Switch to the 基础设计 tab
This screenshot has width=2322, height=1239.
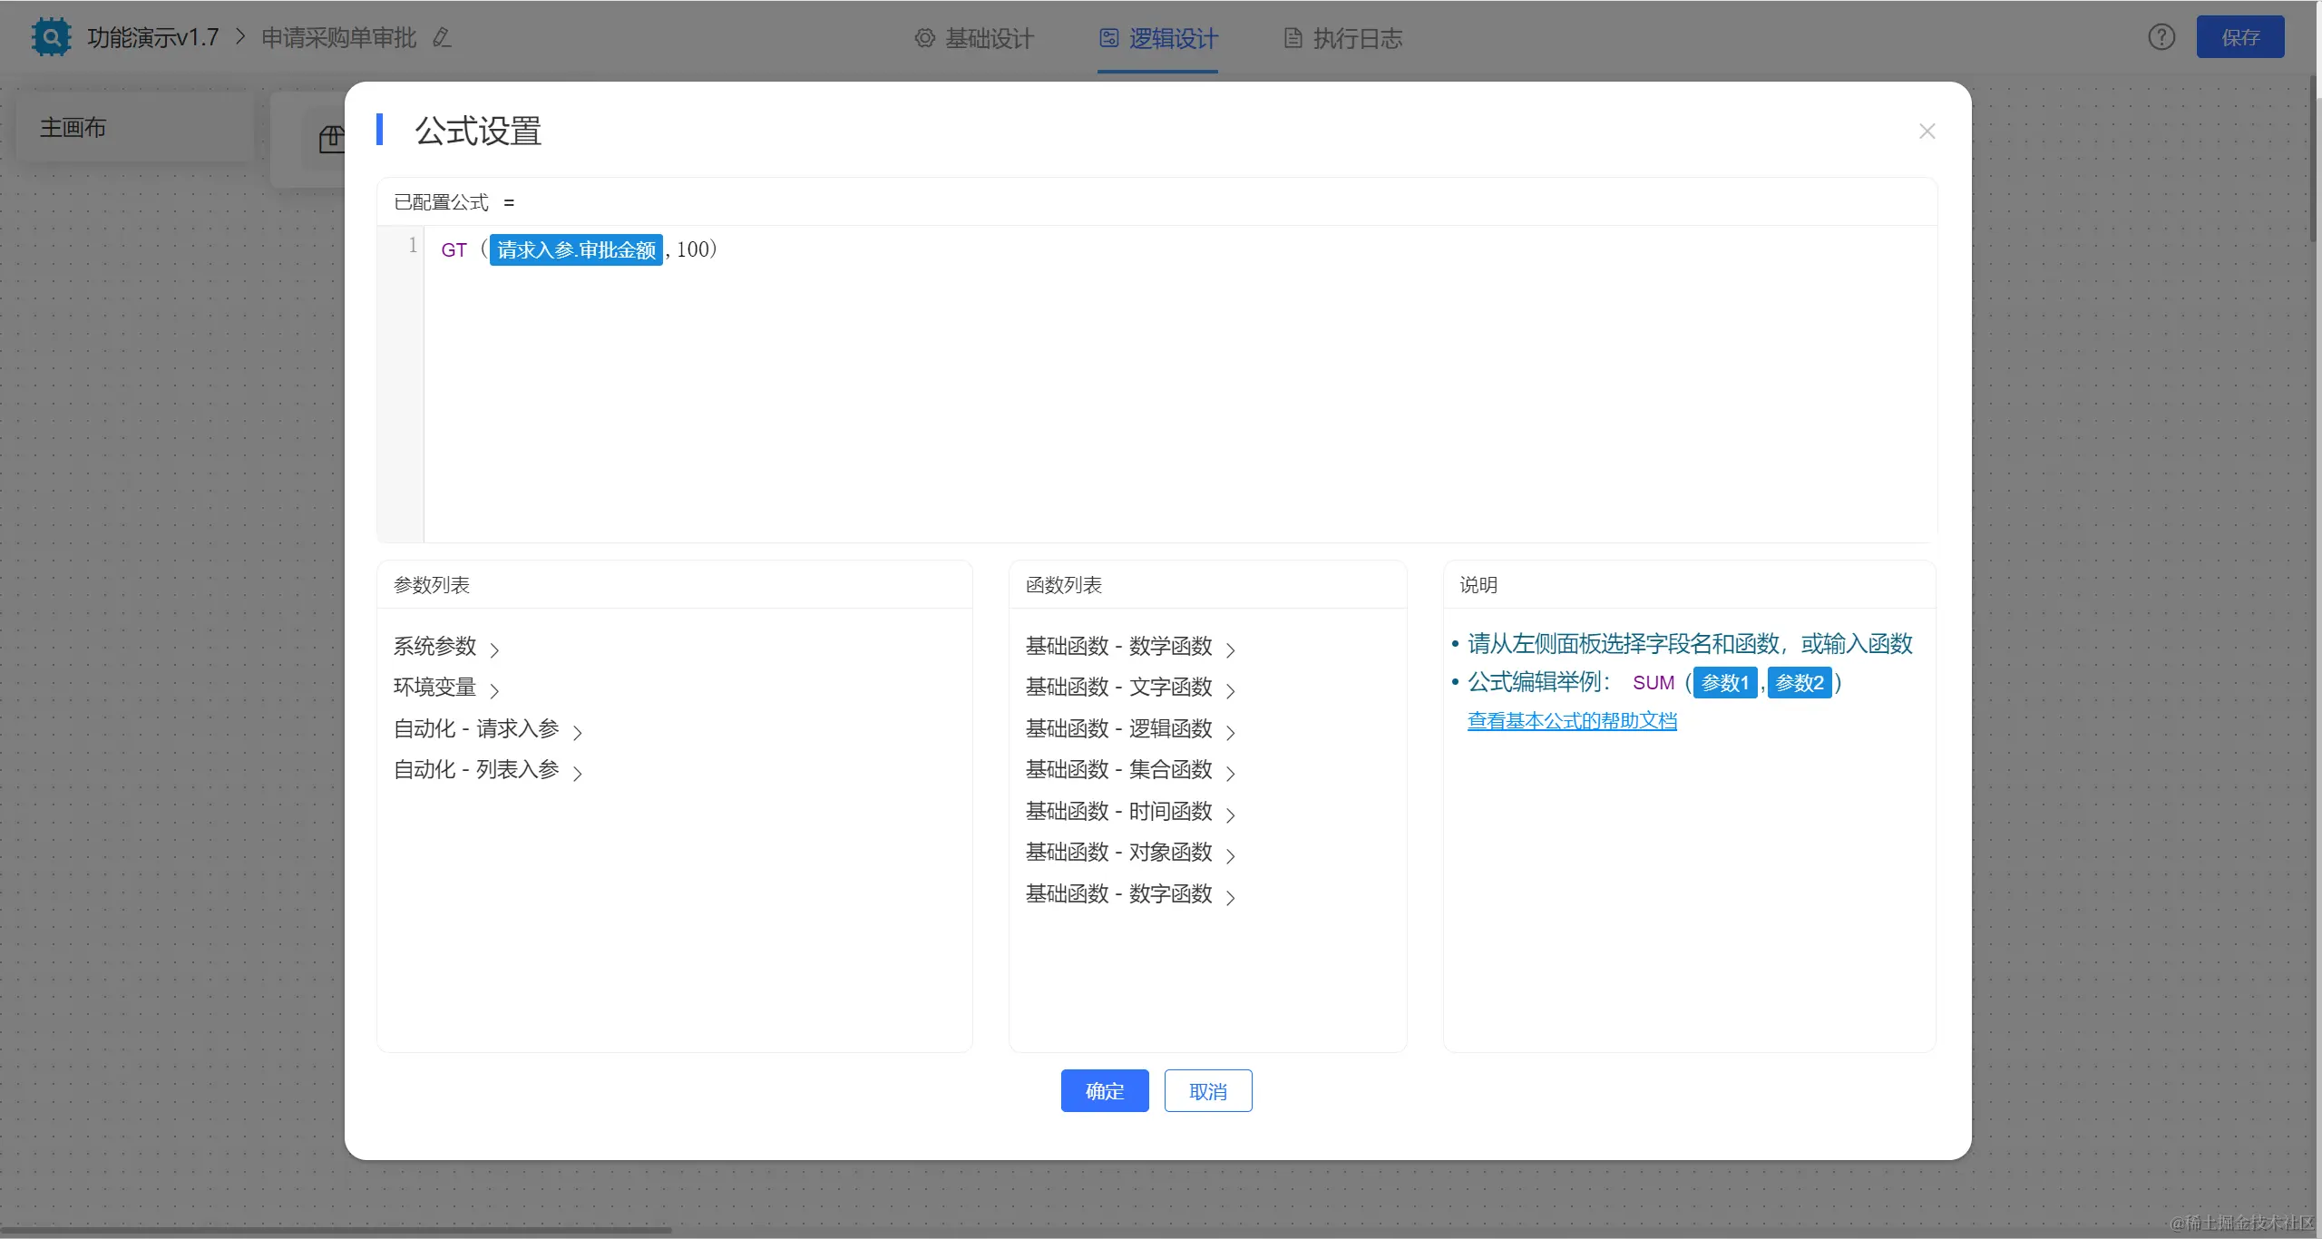point(974,38)
